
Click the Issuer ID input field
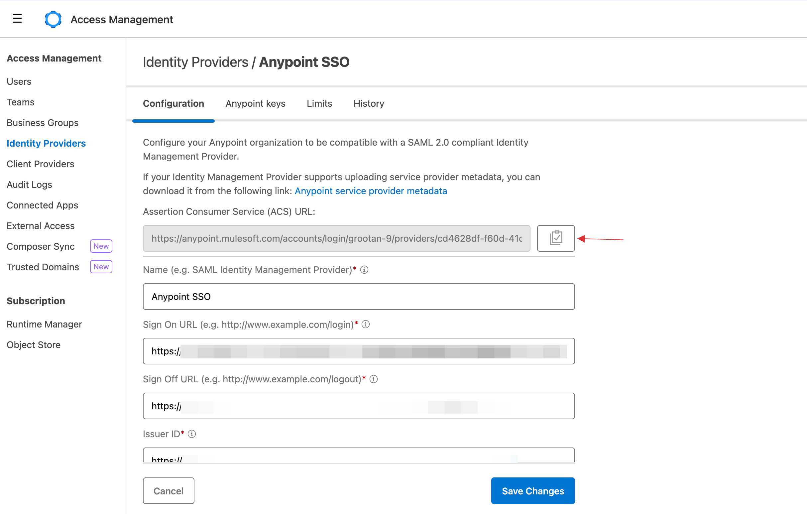(359, 459)
